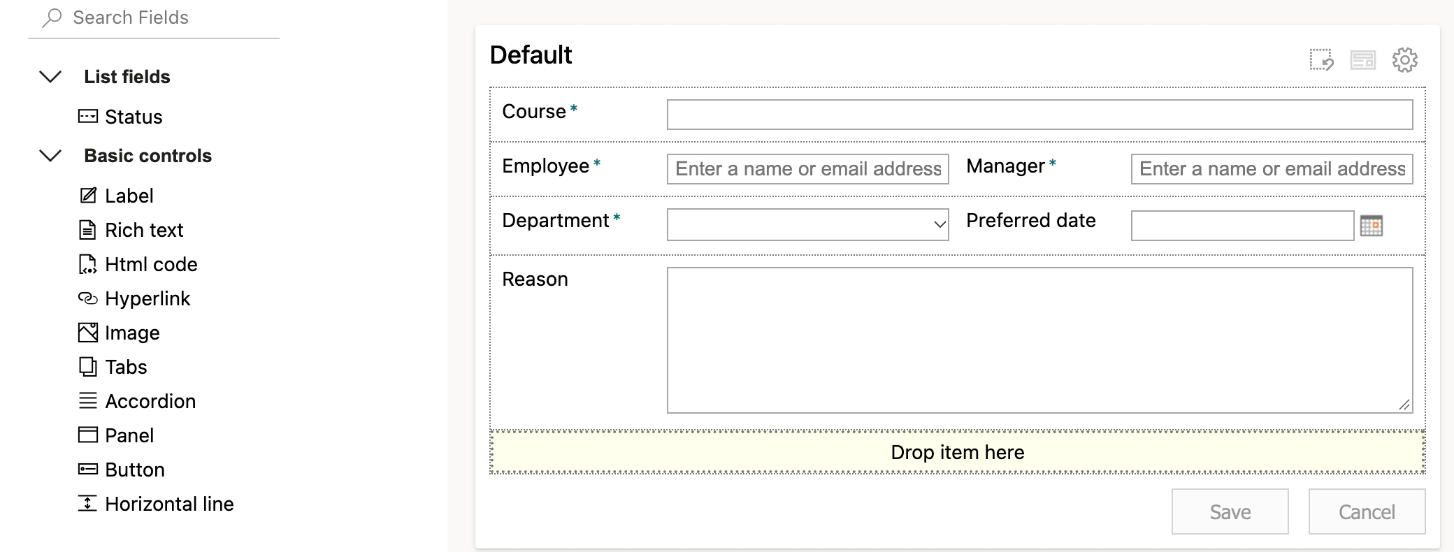
Task: Click the 'Basic controls' heading text
Action: [148, 156]
